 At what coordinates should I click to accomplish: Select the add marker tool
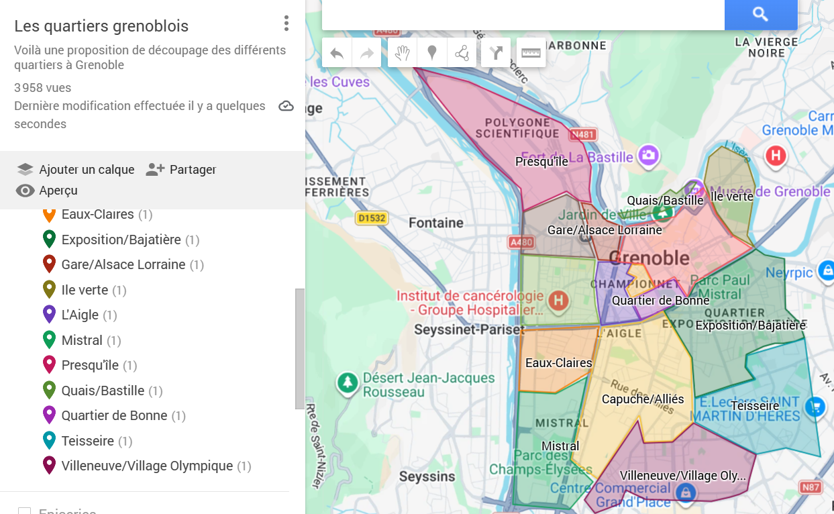click(432, 53)
